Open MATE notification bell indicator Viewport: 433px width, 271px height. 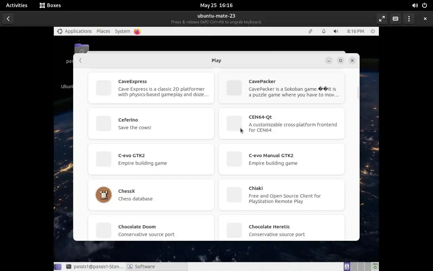tap(324, 31)
